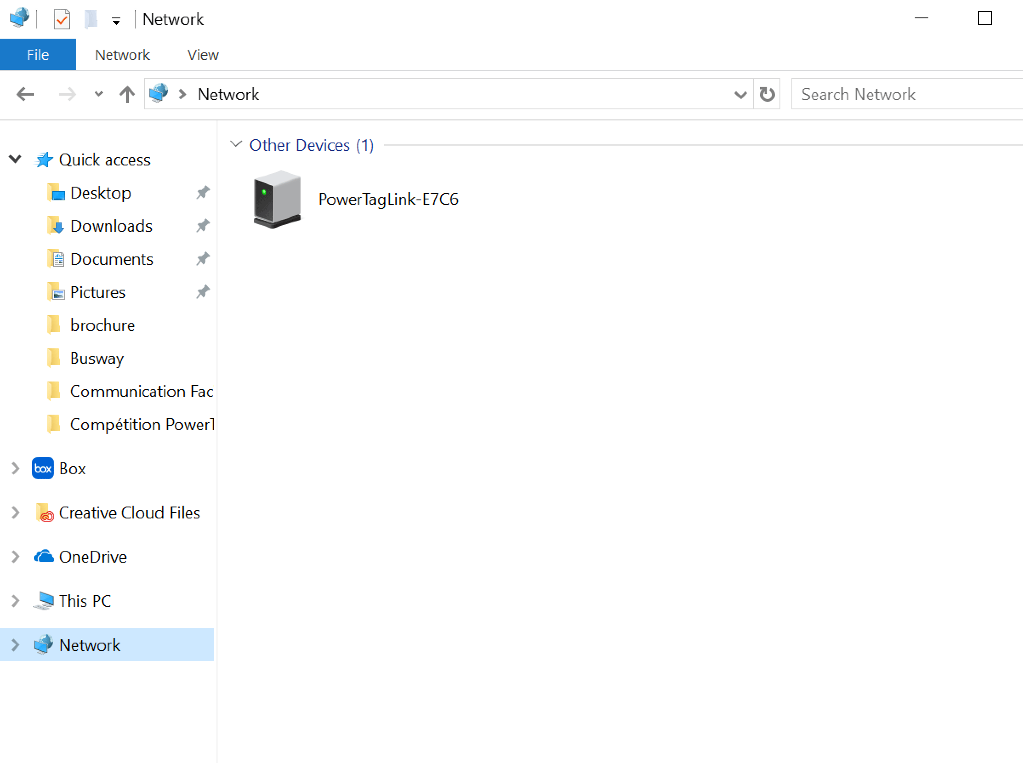This screenshot has height=763, width=1024.
Task: Click the Downloads folder icon
Action: point(55,226)
